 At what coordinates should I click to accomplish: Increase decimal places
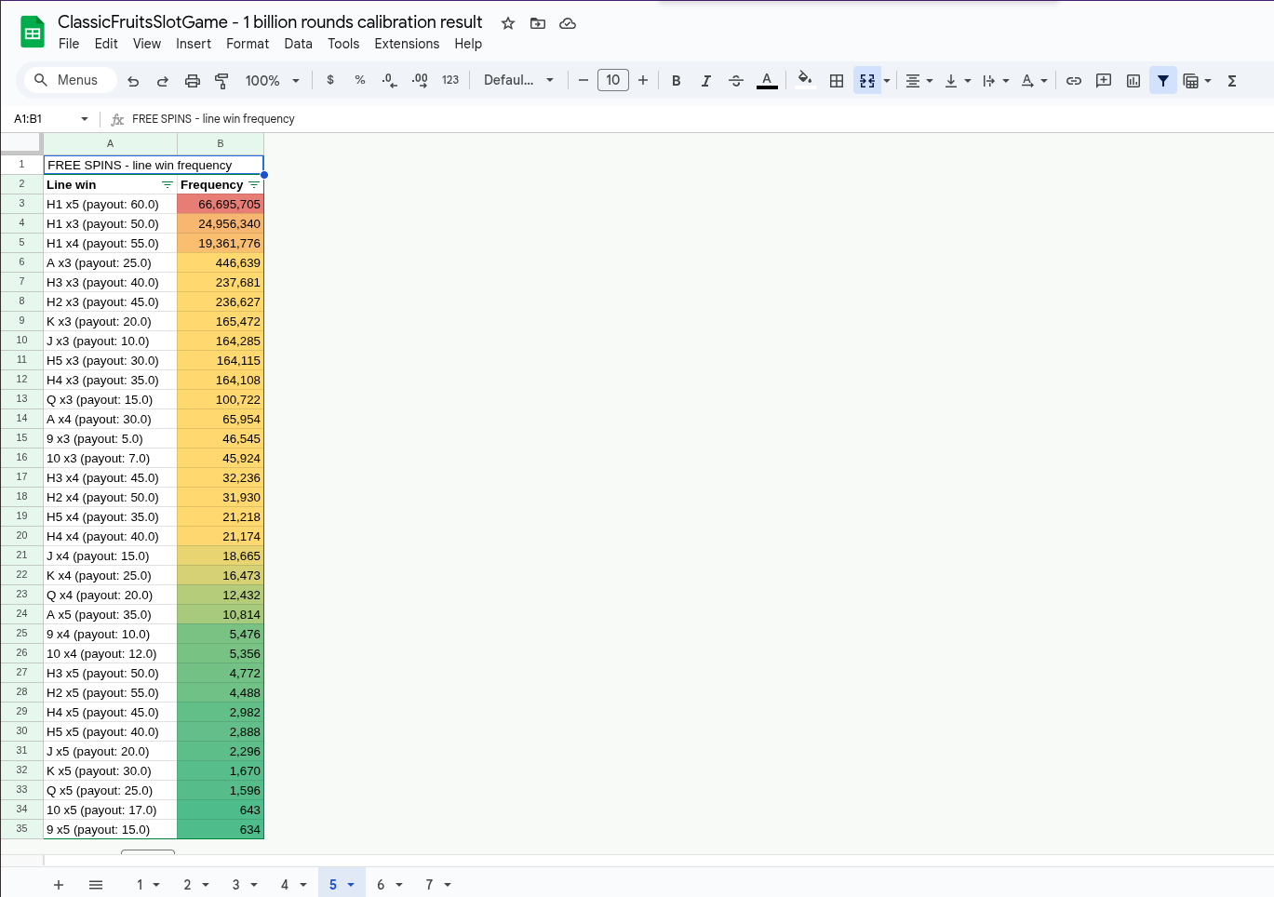[x=420, y=81]
